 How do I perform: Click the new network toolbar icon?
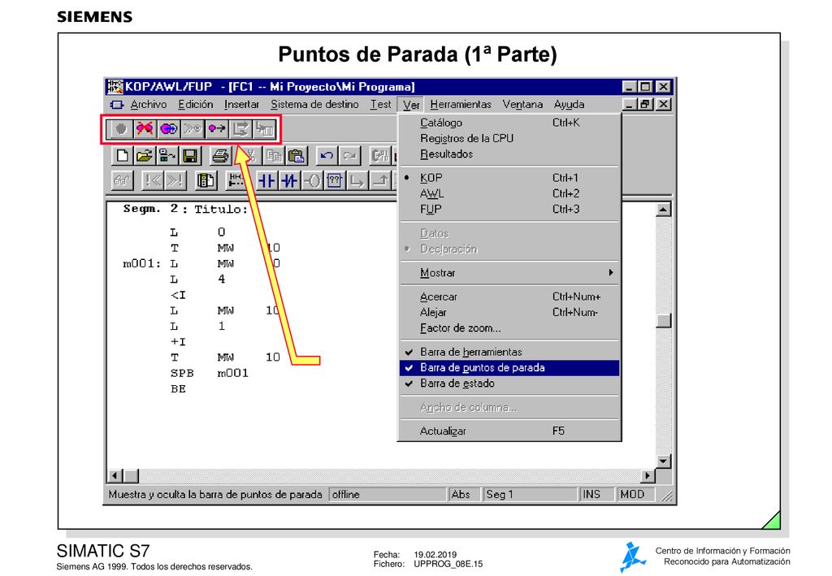point(236,181)
